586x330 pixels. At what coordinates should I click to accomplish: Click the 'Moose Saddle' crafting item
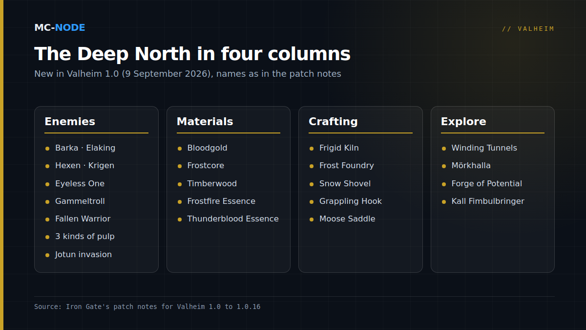pos(347,219)
